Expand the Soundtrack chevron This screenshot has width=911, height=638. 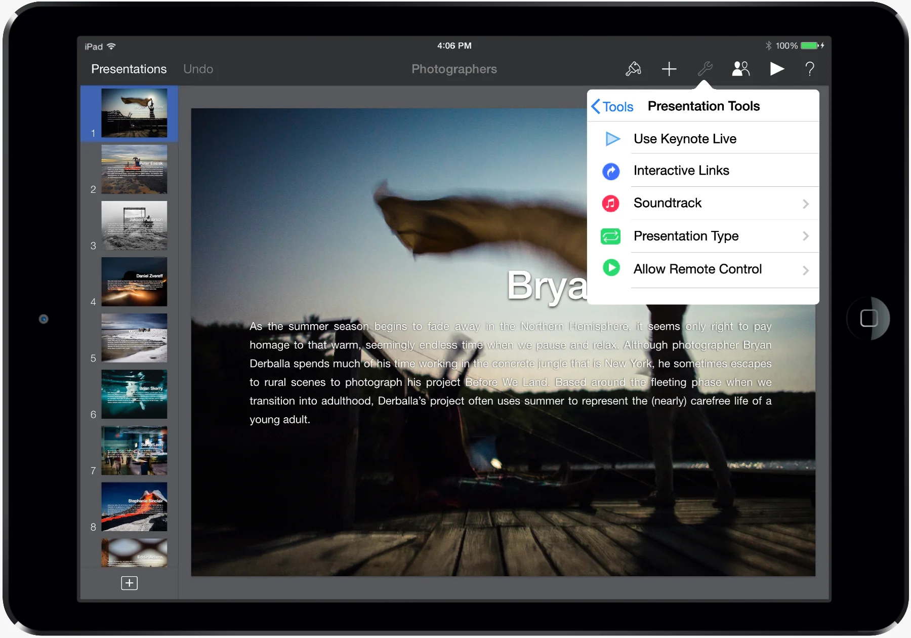pos(805,204)
